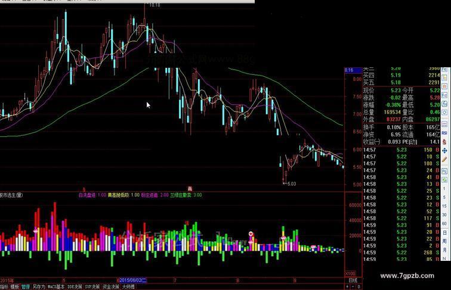
Task: Click 股市逃生 indicator title
Action: 11,195
